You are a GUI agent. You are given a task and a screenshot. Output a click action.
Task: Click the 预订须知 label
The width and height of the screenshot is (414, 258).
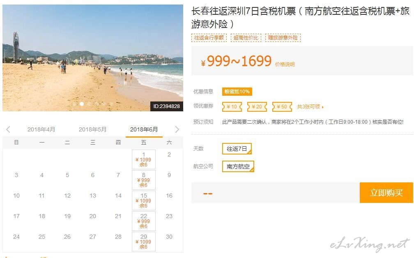tap(203, 122)
